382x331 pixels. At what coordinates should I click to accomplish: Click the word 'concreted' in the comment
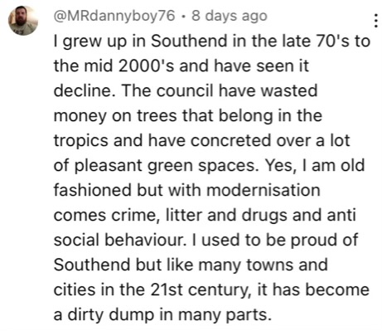tap(231, 140)
